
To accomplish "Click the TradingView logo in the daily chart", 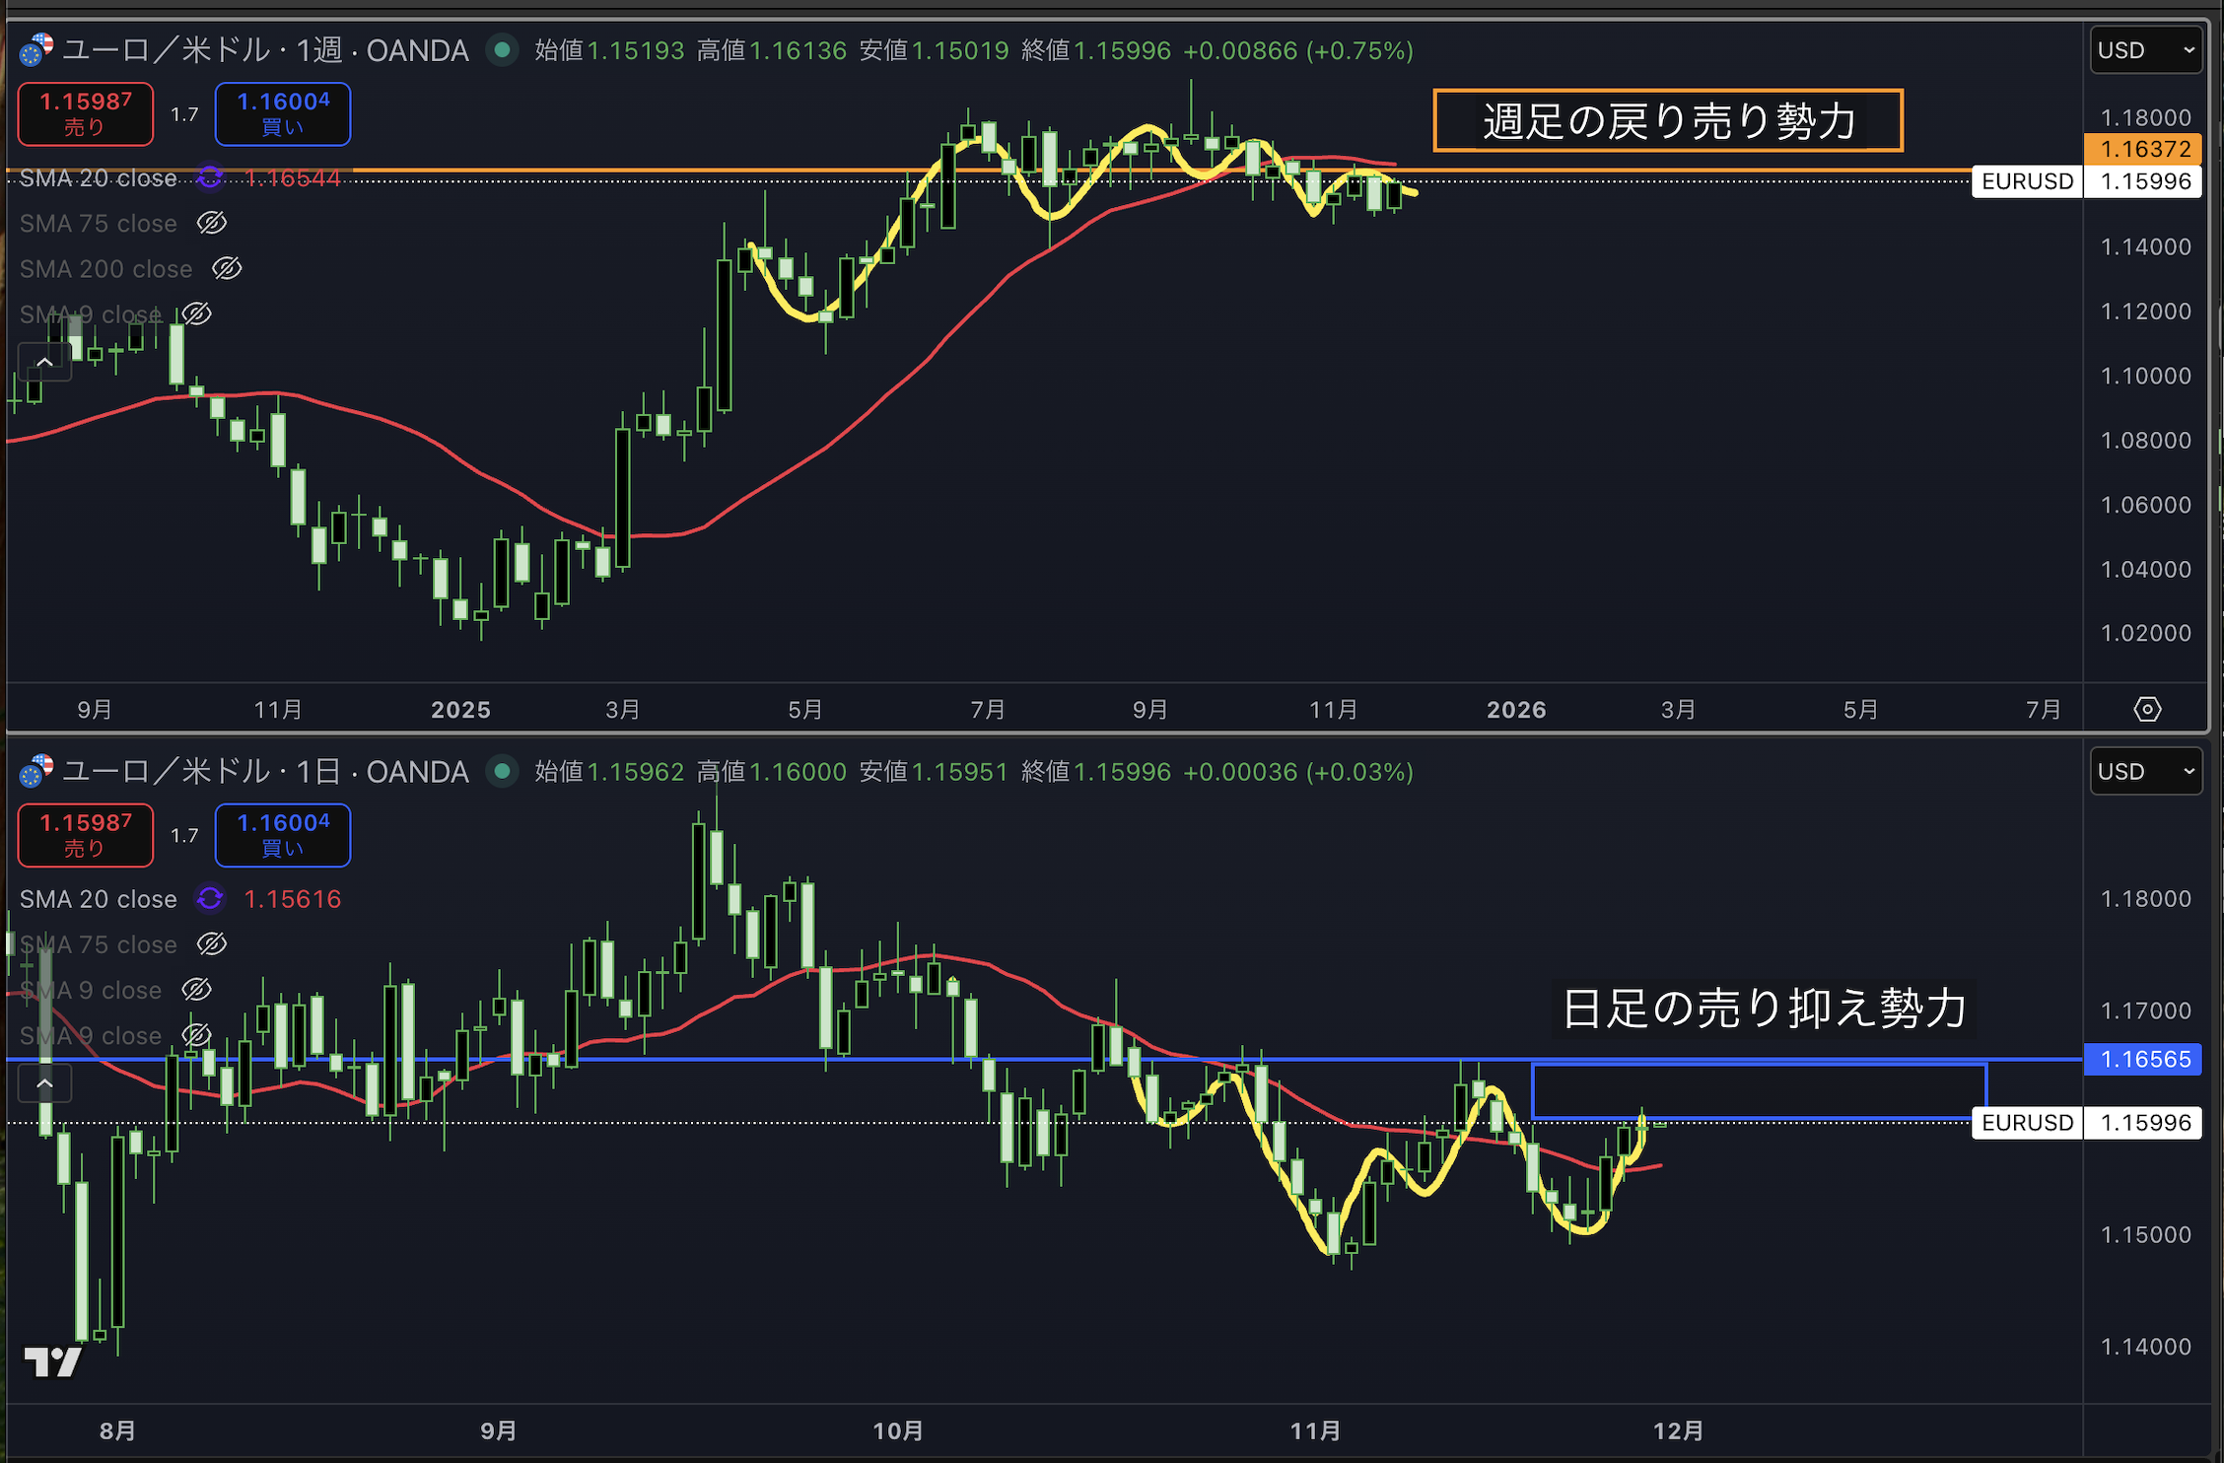I will (x=52, y=1362).
